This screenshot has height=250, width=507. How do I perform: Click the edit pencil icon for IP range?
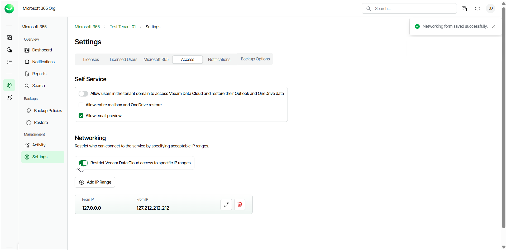coord(226,204)
